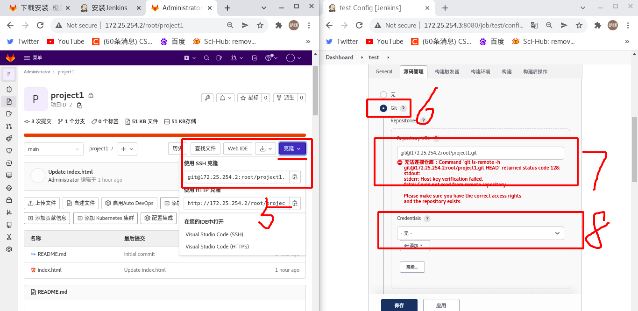Screen dimensions: 638x311
Task: Open the project settings gear sidebar icon
Action: click(9, 249)
